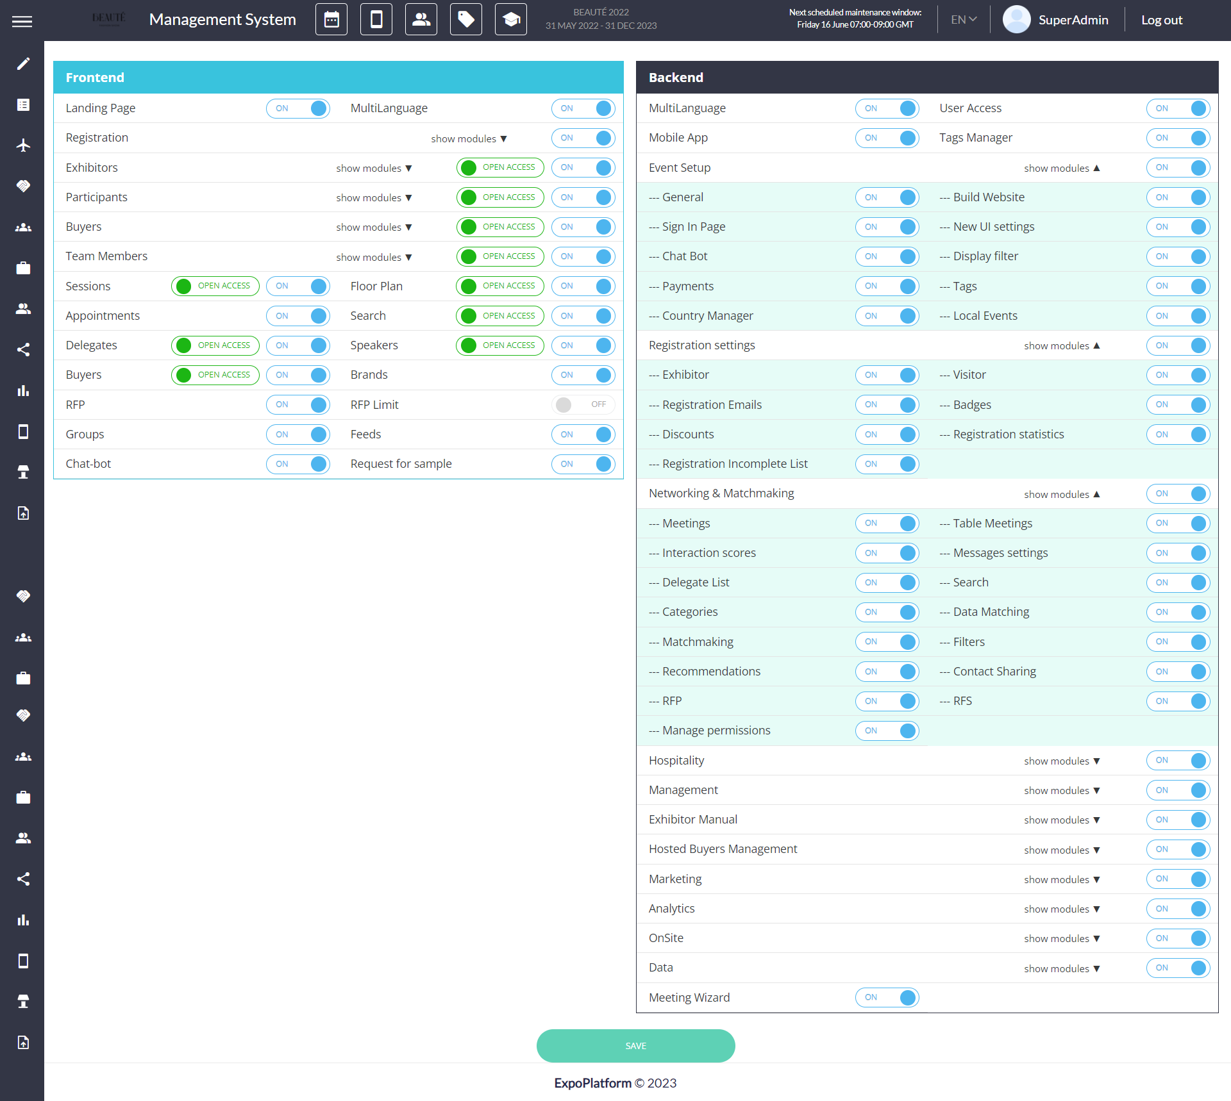Screen dimensions: 1231x1101
Task: Toggle the backend User Access switch
Action: (x=1178, y=108)
